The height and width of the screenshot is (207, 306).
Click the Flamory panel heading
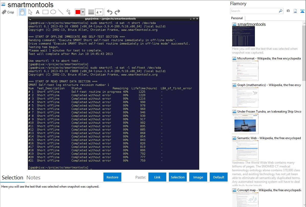click(238, 4)
